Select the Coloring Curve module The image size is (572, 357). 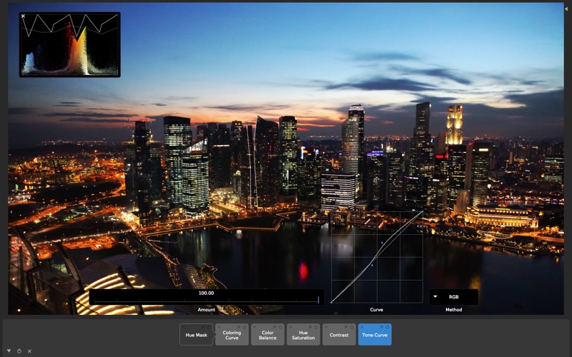point(232,335)
